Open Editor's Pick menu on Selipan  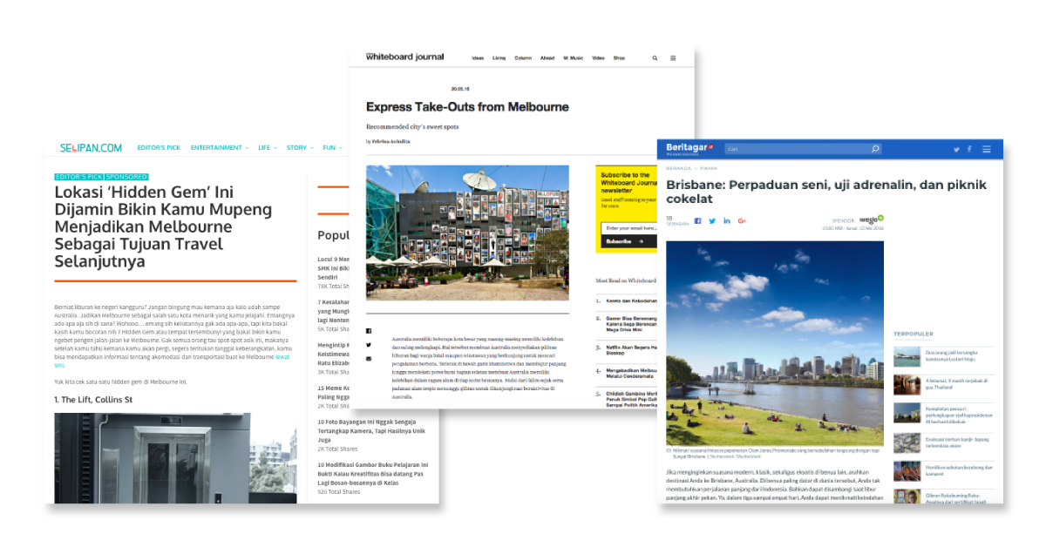coord(159,148)
